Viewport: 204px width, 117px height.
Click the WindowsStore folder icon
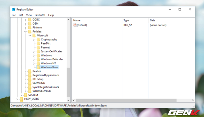click(x=38, y=67)
